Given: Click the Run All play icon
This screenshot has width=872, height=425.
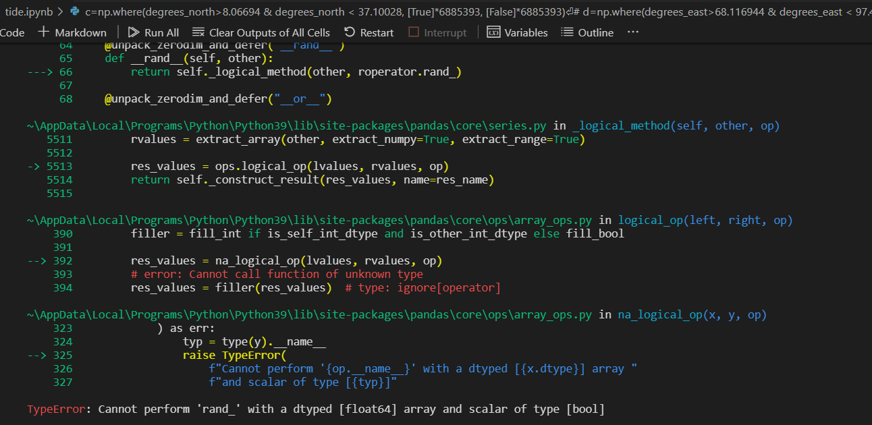Looking at the screenshot, I should [133, 32].
